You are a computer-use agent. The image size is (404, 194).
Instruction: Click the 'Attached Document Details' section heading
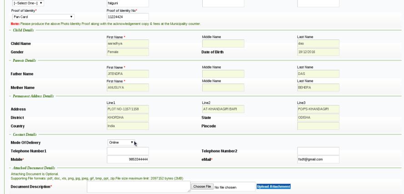click(34, 168)
